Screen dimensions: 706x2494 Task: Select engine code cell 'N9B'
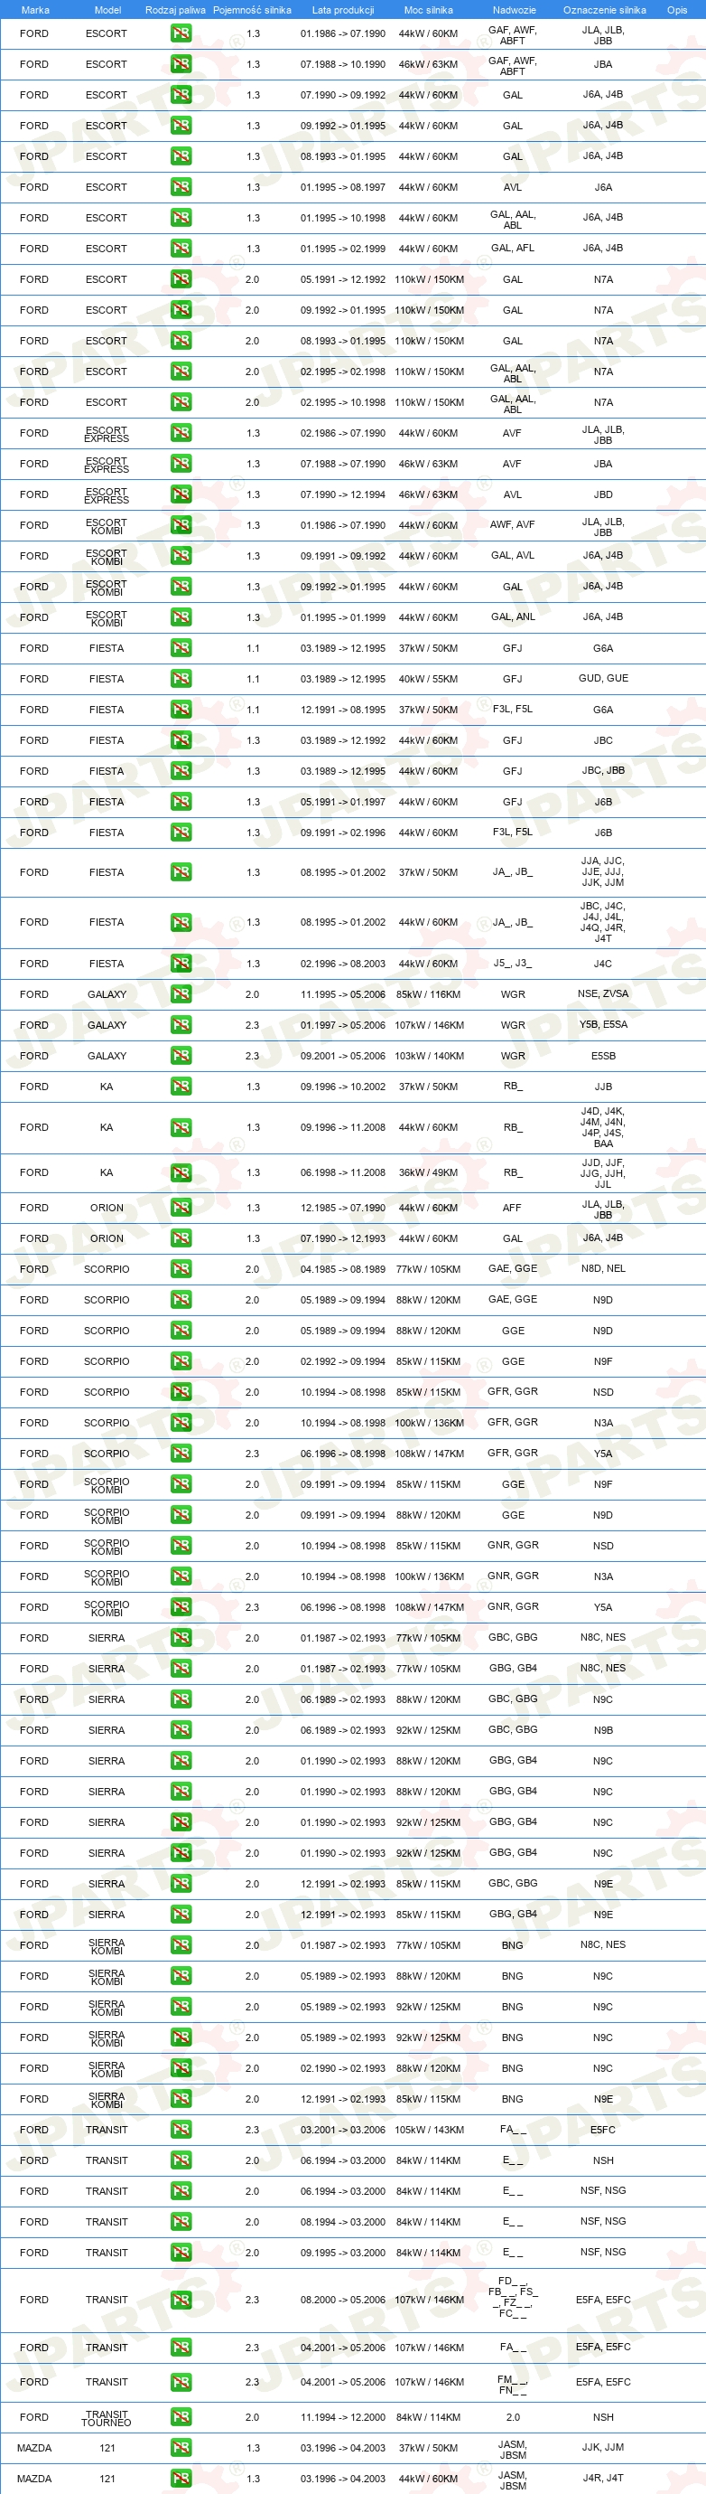(603, 1730)
